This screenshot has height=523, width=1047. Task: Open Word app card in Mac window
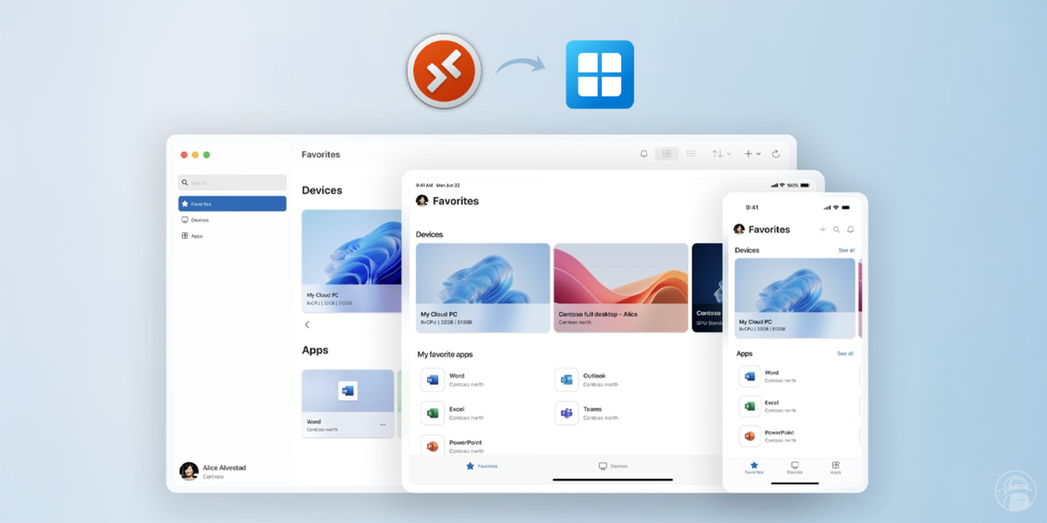point(348,403)
